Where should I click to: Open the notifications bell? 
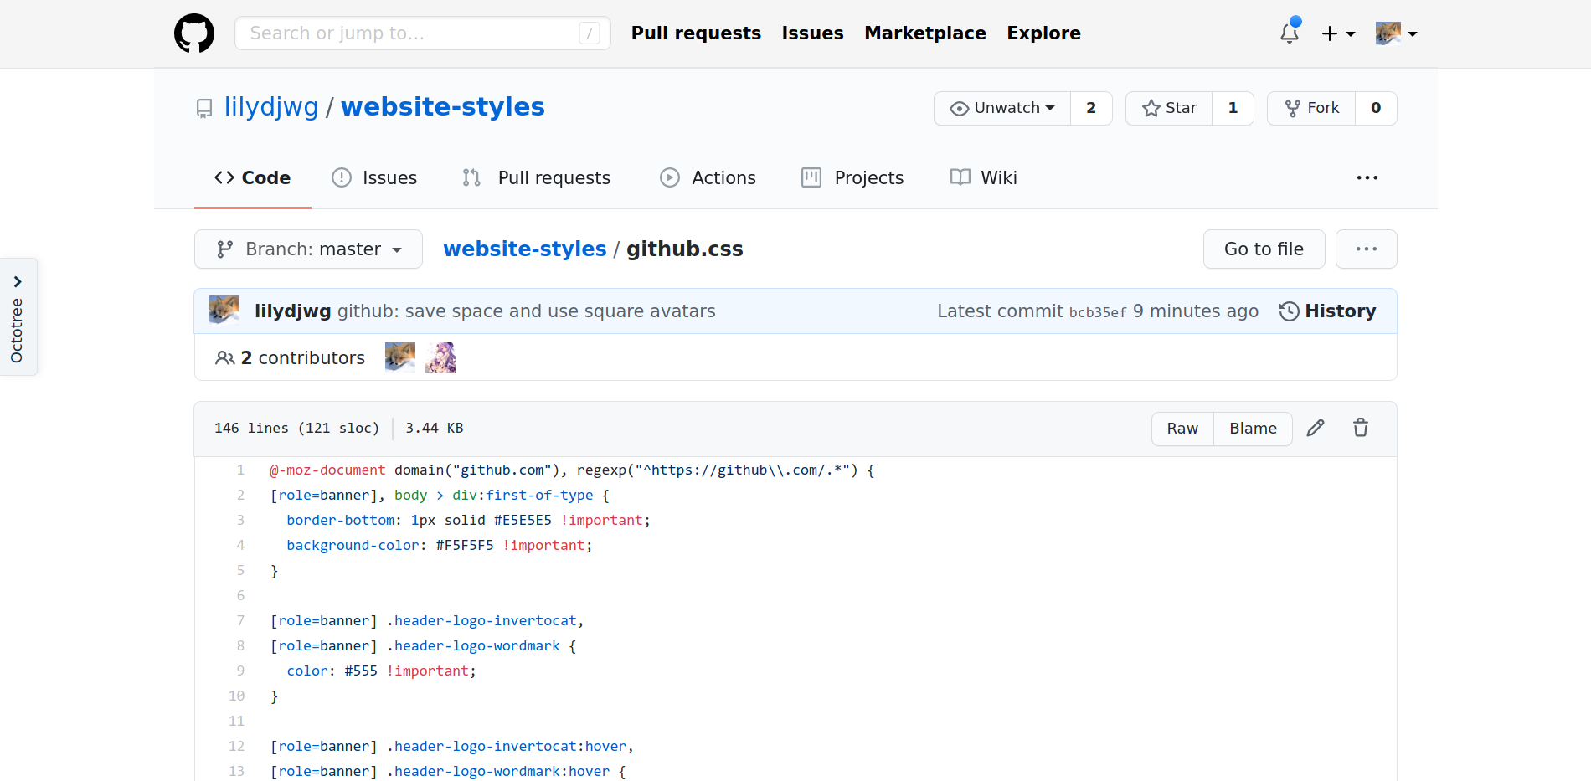click(1290, 33)
